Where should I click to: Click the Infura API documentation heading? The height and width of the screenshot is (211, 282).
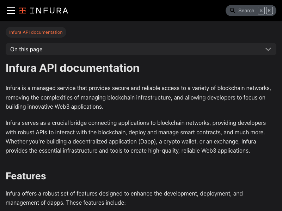(73, 68)
